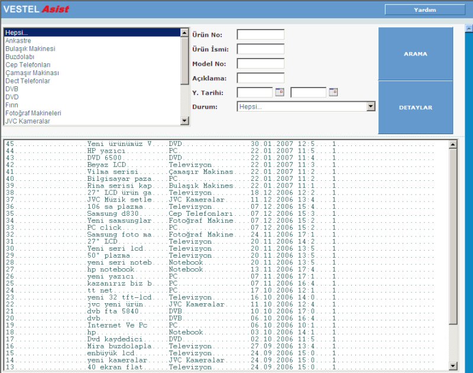Select row 42 Beyaz LCD

(x=226, y=165)
